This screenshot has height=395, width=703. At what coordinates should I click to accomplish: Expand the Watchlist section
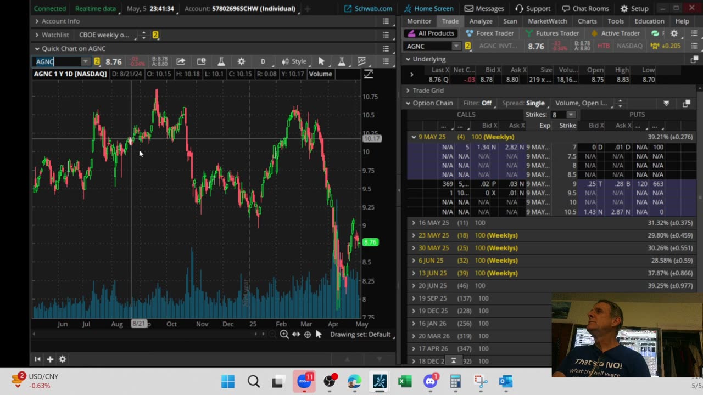(x=37, y=35)
